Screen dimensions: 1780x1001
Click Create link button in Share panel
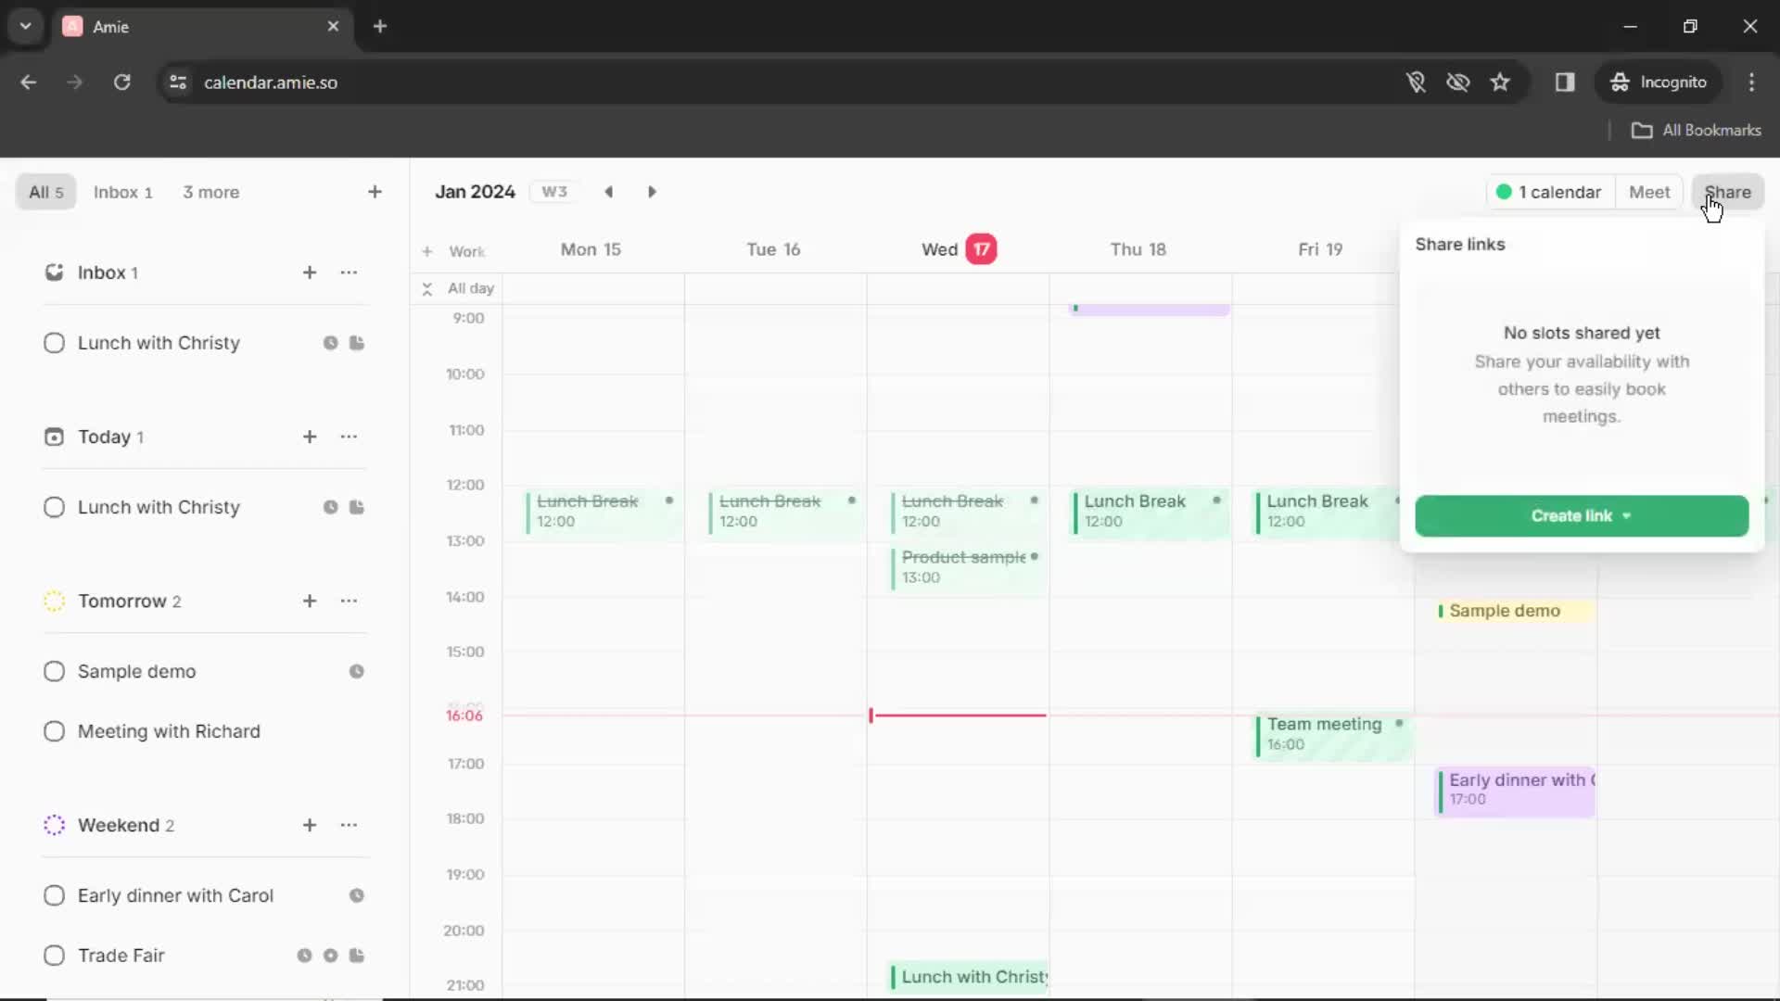tap(1581, 514)
